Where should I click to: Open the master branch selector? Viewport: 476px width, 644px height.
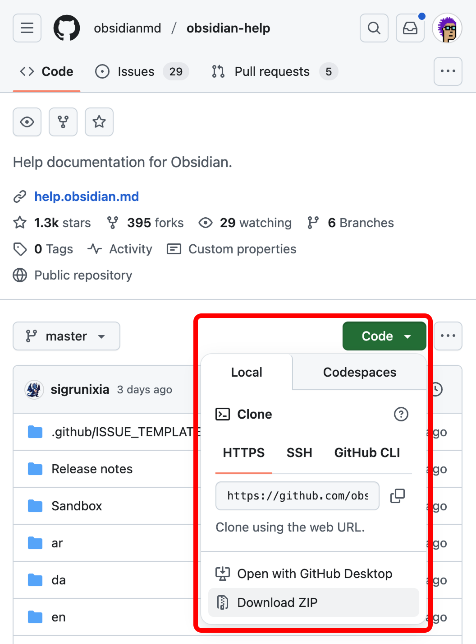(x=66, y=336)
